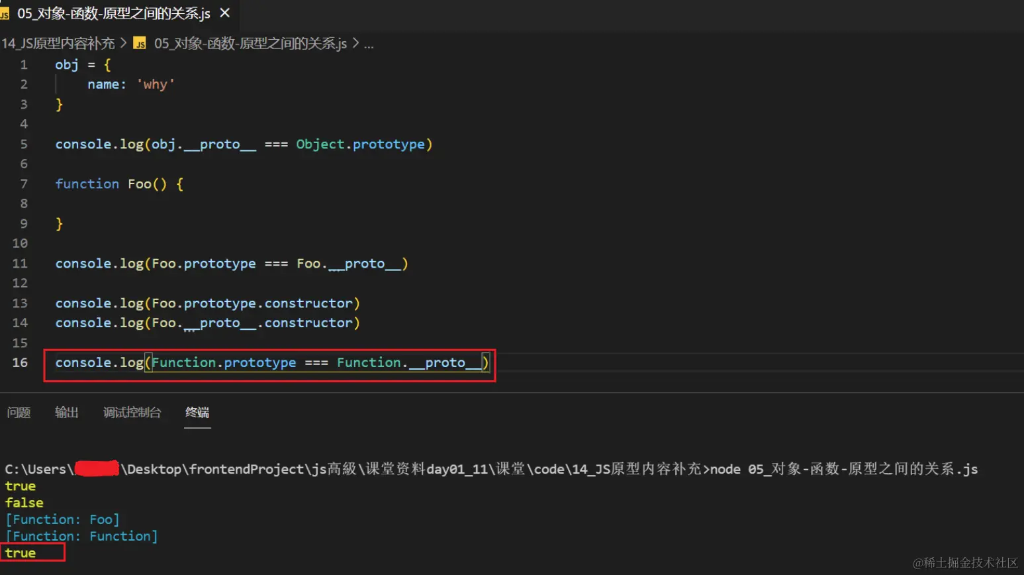The image size is (1024, 575).
Task: Click Foo.__proto__.constructor on line 14
Action: (x=252, y=323)
